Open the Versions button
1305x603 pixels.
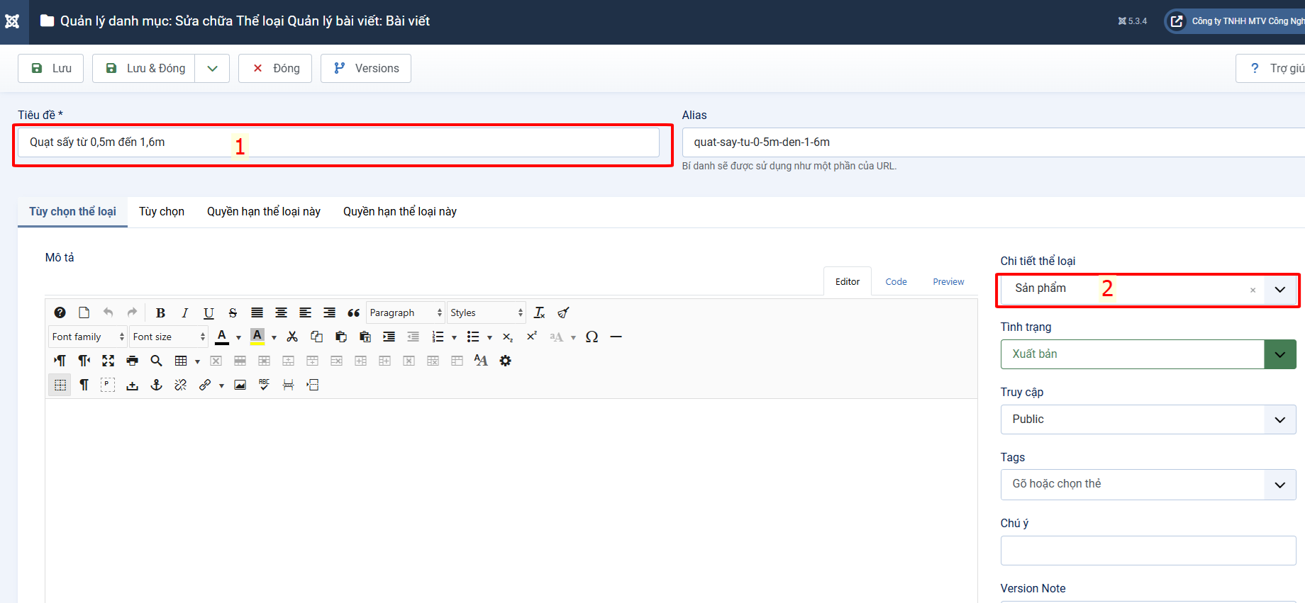tap(366, 68)
